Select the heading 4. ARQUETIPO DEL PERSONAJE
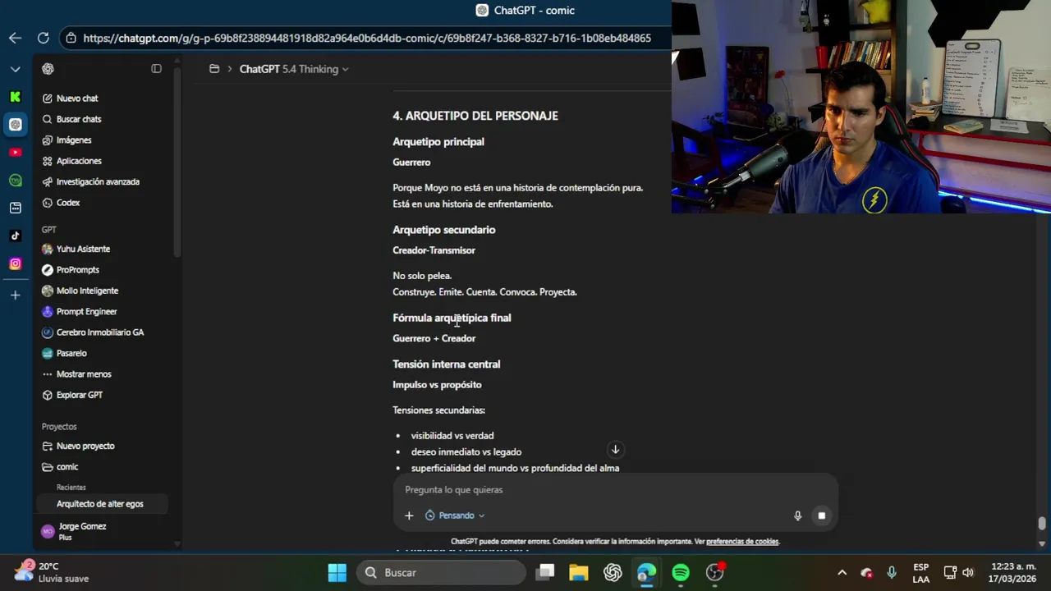The image size is (1051, 591). (475, 116)
